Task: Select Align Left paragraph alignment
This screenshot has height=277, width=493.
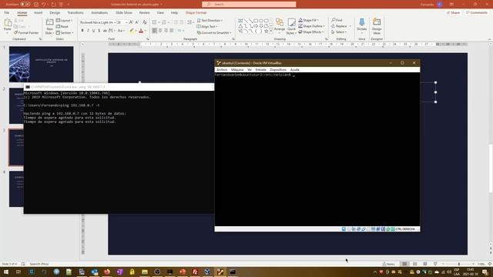Action: (x=154, y=31)
